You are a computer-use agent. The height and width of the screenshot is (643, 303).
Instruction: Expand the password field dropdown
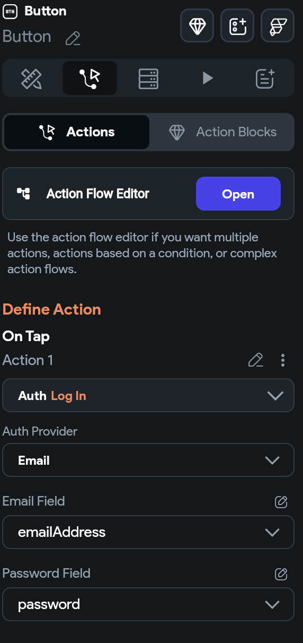pyautogui.click(x=148, y=604)
